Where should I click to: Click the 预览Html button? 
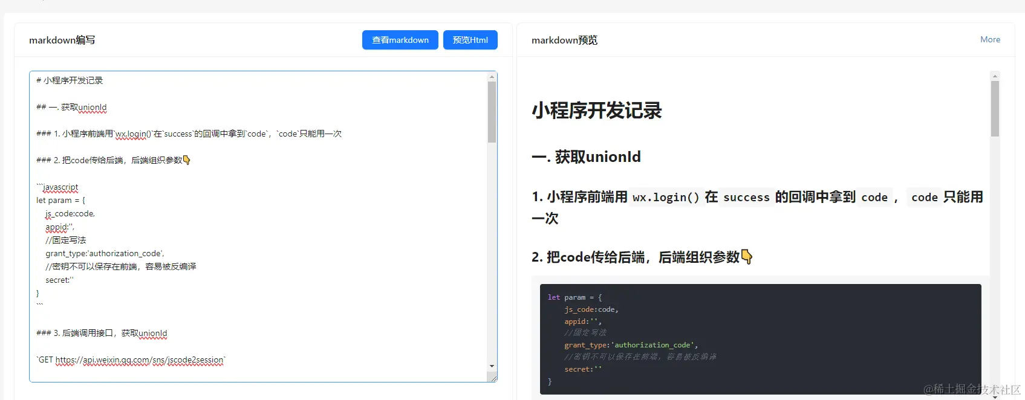coord(470,40)
